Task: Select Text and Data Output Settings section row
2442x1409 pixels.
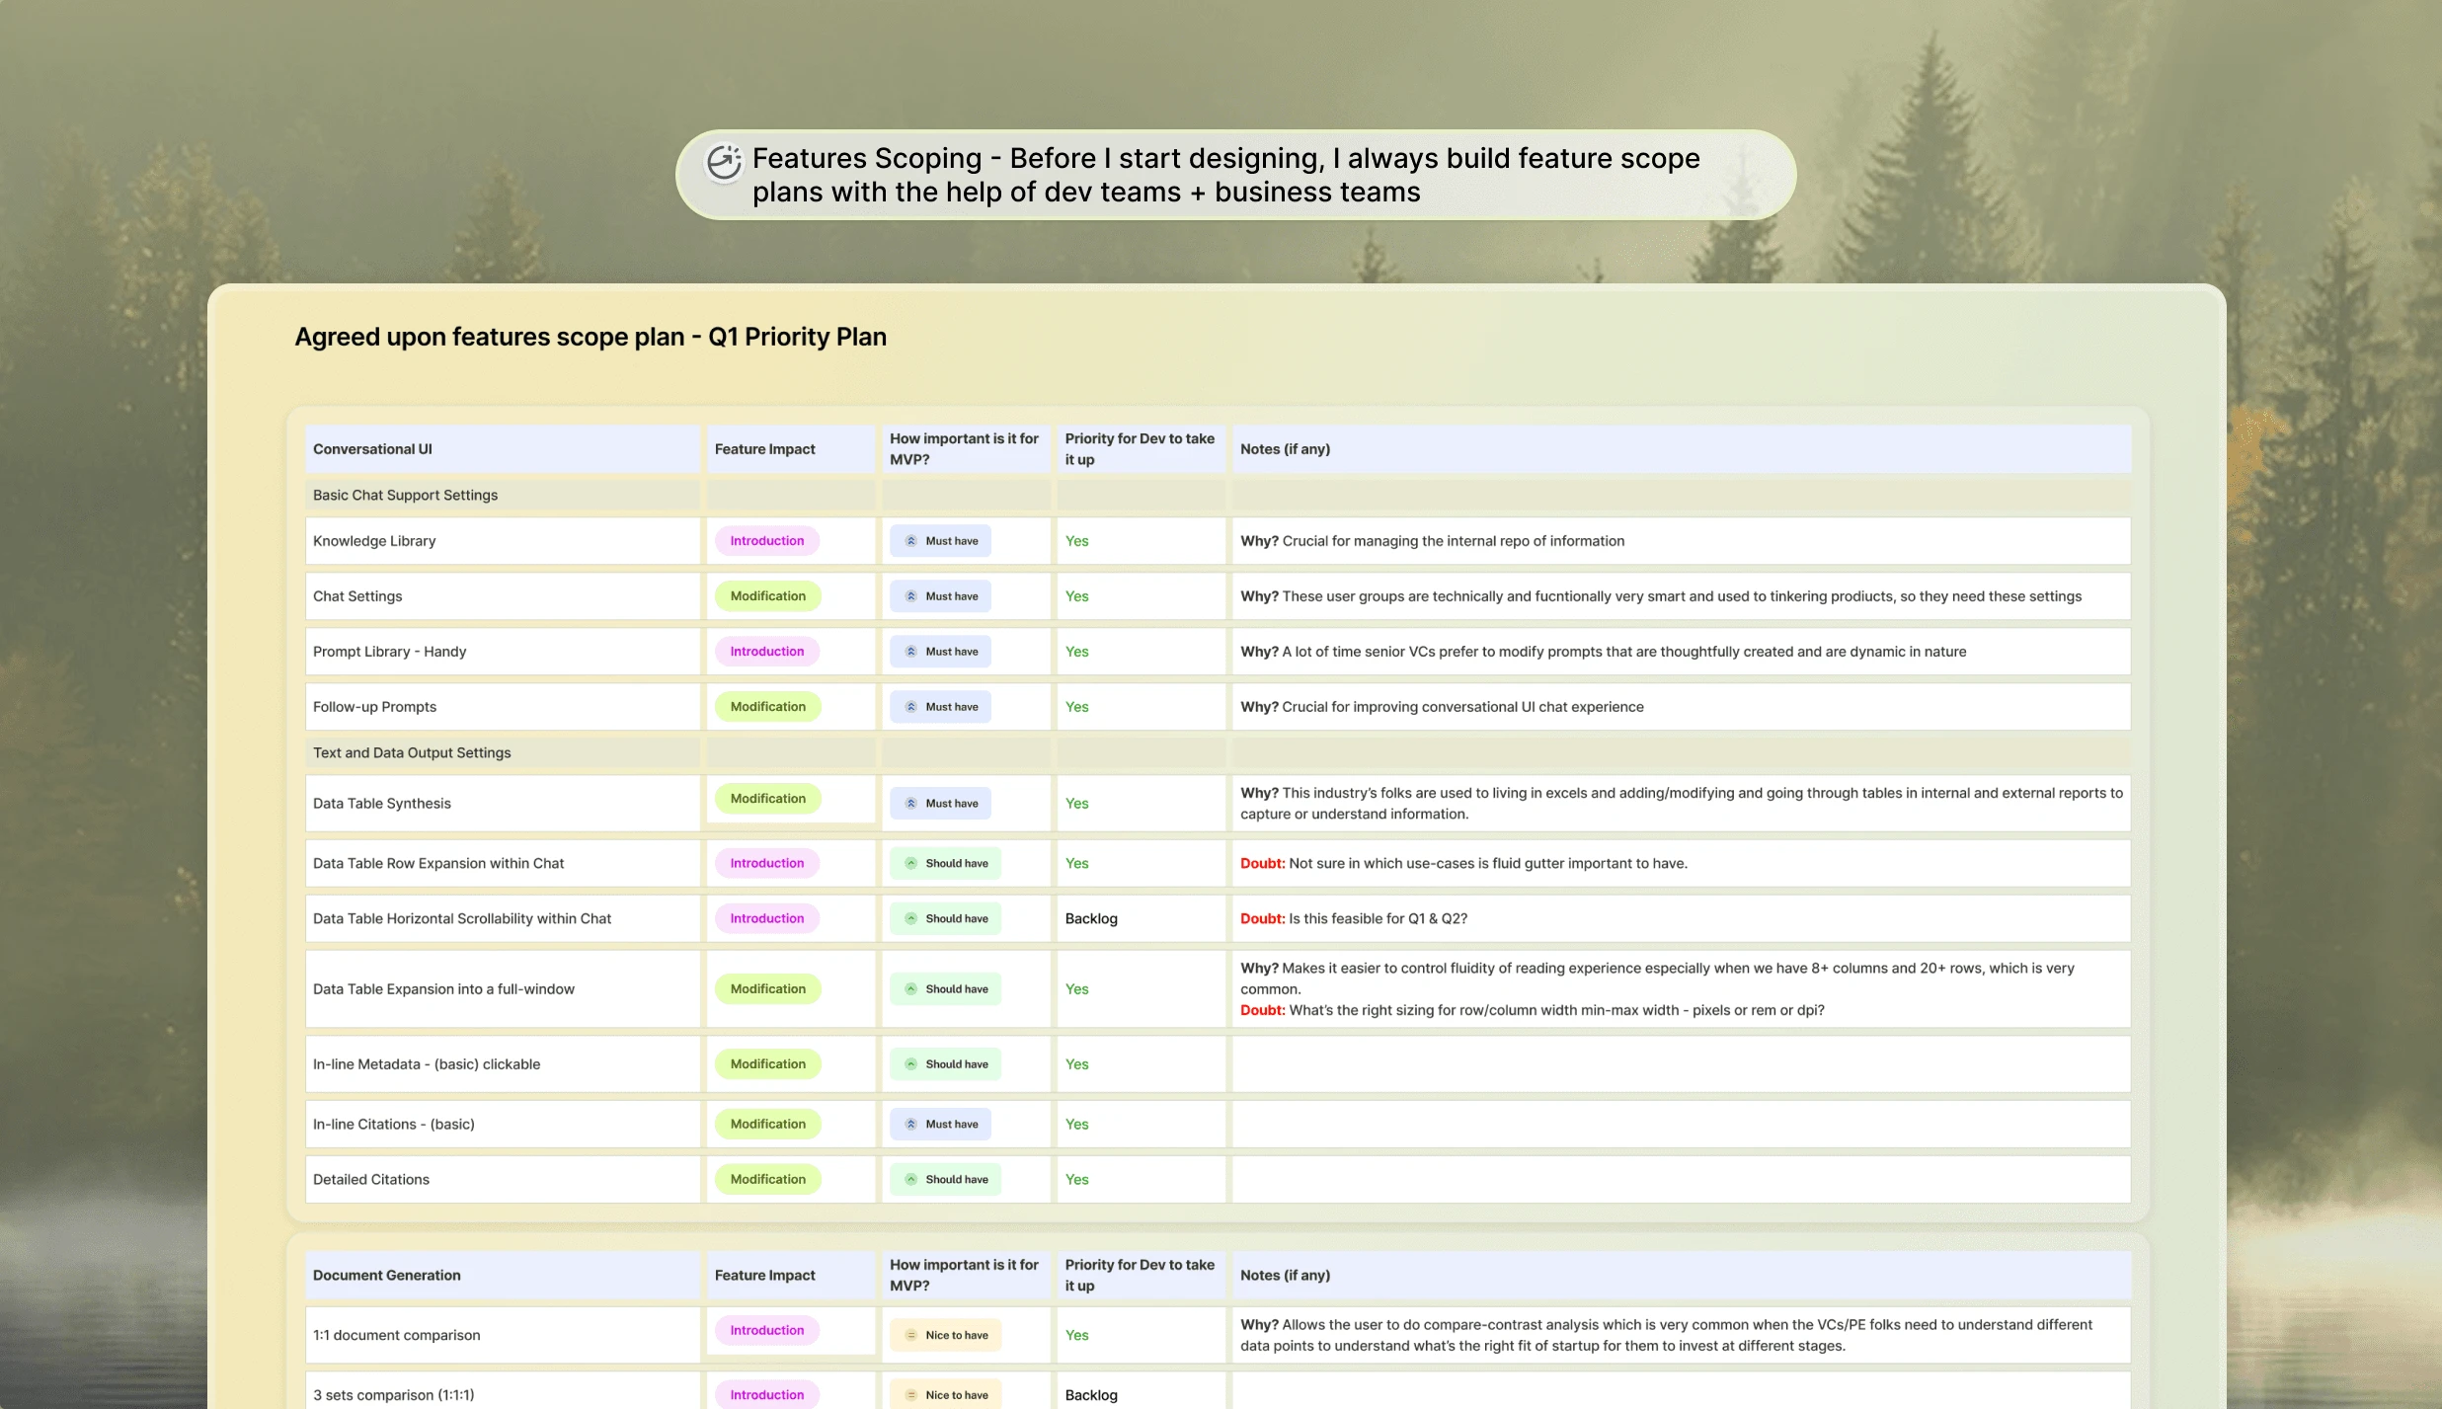Action: point(412,752)
